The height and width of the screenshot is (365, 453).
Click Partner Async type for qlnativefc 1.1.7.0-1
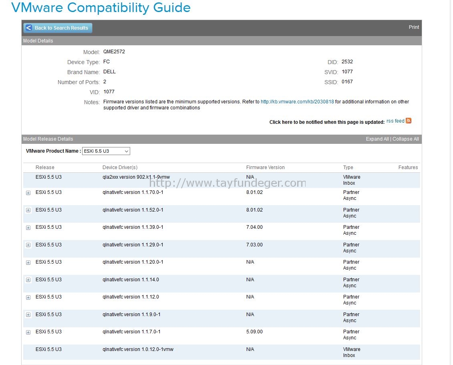tap(351, 335)
